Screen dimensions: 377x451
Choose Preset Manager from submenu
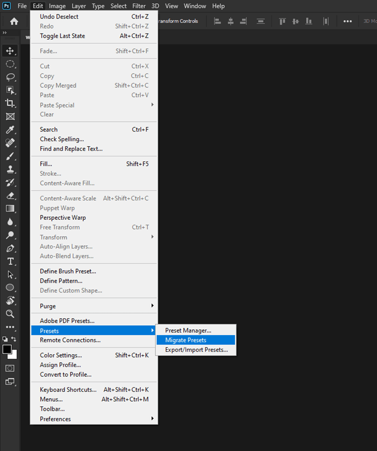click(196, 330)
